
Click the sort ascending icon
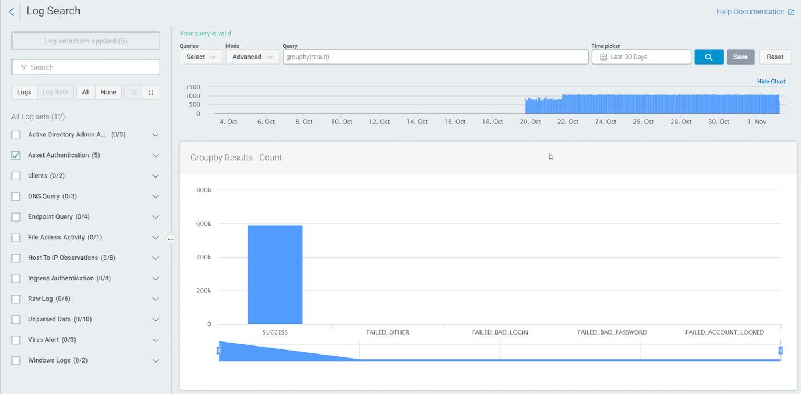point(133,92)
